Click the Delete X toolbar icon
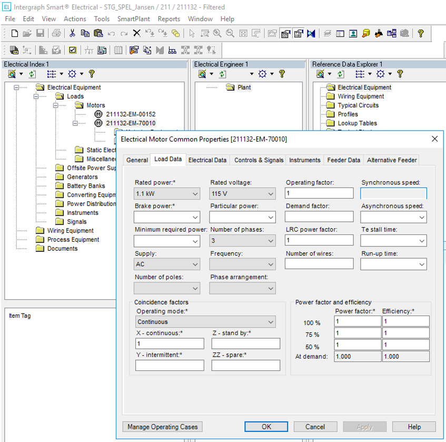Image resolution: width=446 pixels, height=442 pixels. 136,34
